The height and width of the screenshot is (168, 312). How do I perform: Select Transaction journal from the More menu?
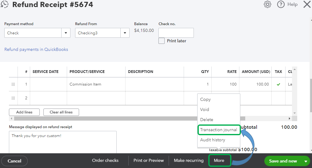(x=218, y=130)
